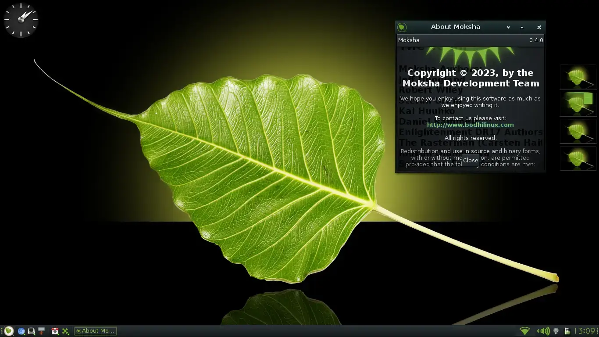This screenshot has height=337, width=599.
Task: Select the About Moksha taskbar entry
Action: coord(95,331)
